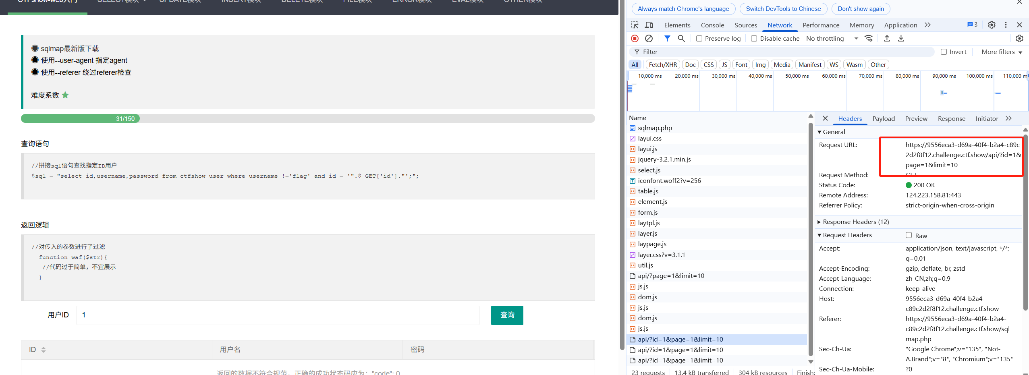Click the green 查询 query button

point(507,315)
